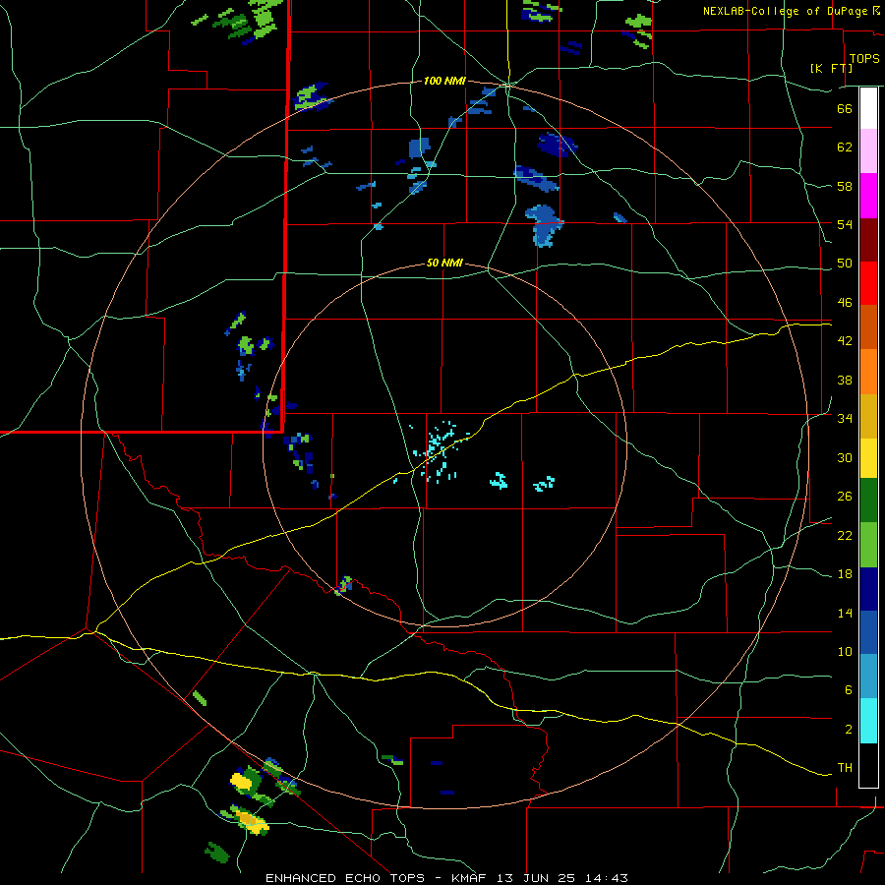The image size is (885, 885).
Task: Click the legend value 58
Action: click(845, 186)
